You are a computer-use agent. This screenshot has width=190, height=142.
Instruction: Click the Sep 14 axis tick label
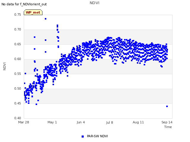pyautogui.click(x=167, y=122)
